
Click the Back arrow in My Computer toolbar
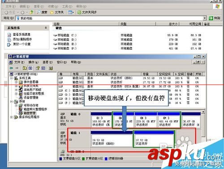coord(6,12)
